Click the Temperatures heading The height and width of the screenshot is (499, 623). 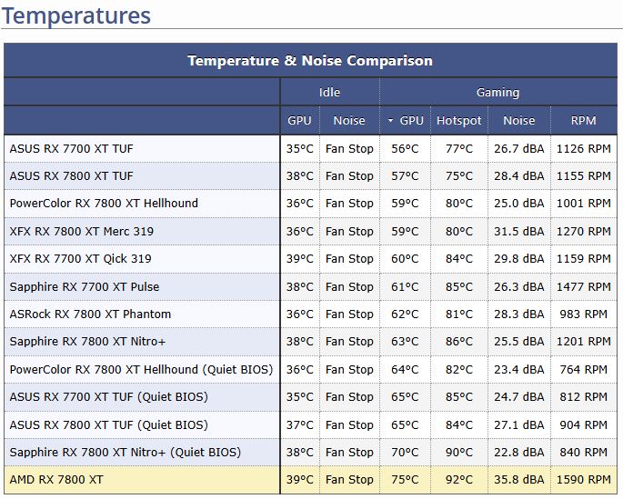pyautogui.click(x=76, y=15)
